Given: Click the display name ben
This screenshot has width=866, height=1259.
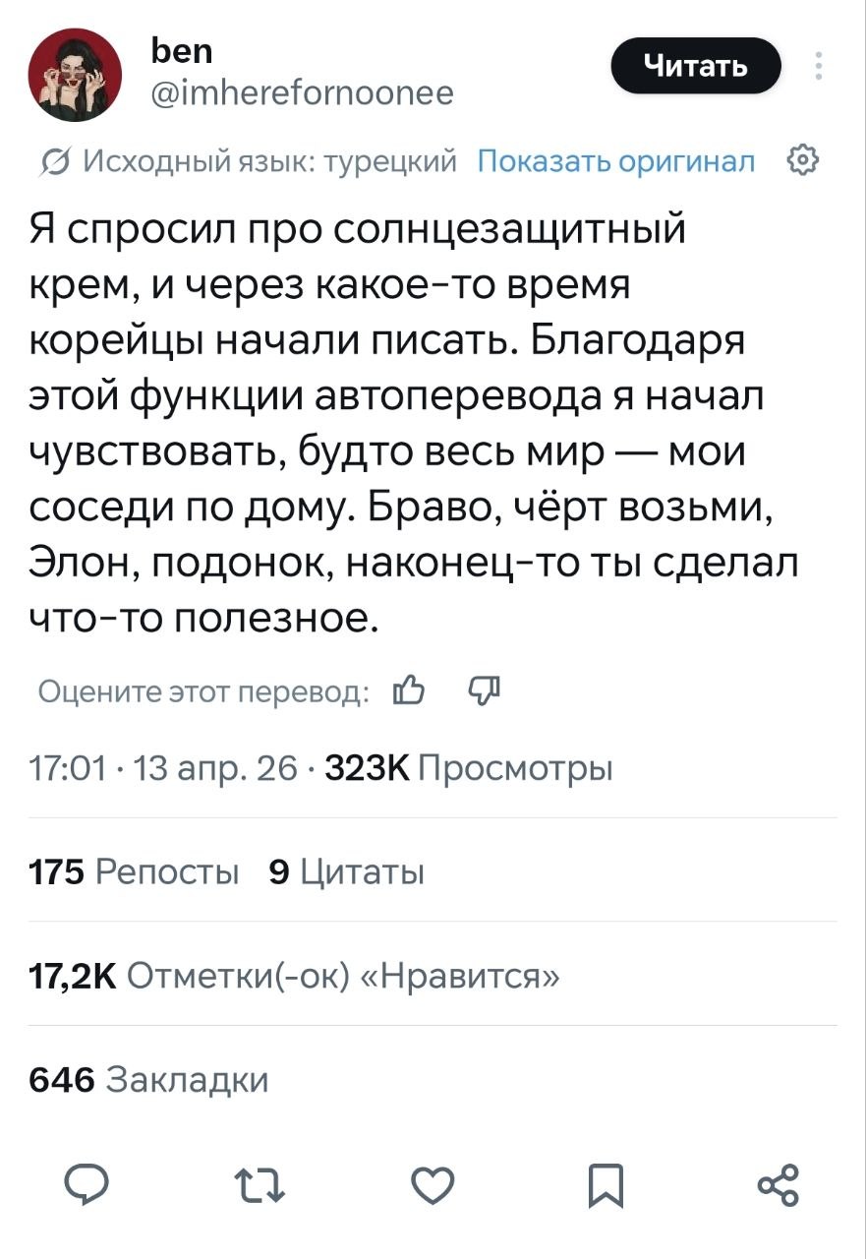Looking at the screenshot, I should pyautogui.click(x=183, y=51).
